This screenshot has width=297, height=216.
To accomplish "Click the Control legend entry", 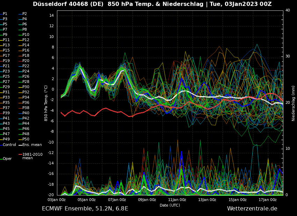I will [x=9, y=145].
